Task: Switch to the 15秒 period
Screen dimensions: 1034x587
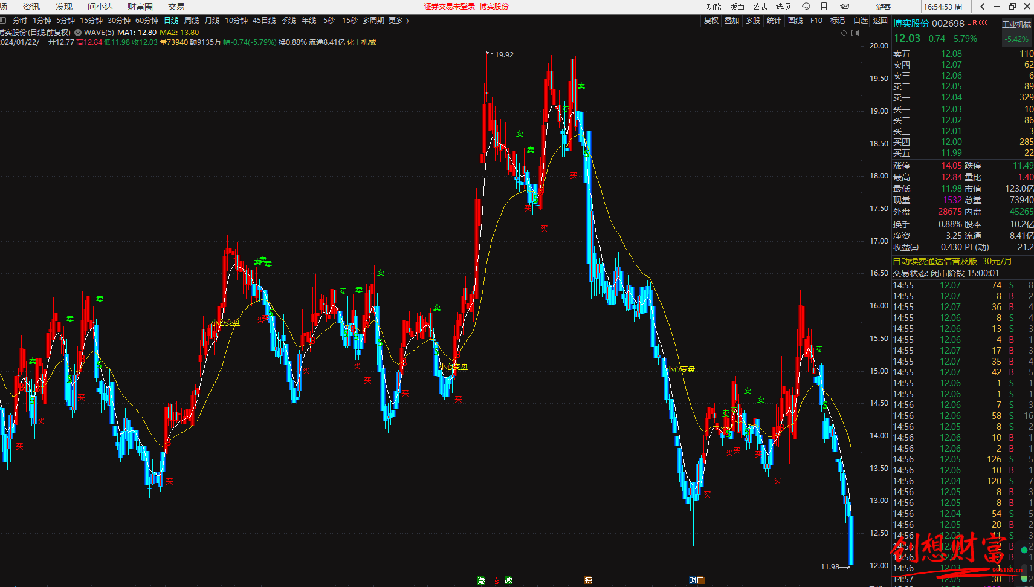Action: click(350, 21)
